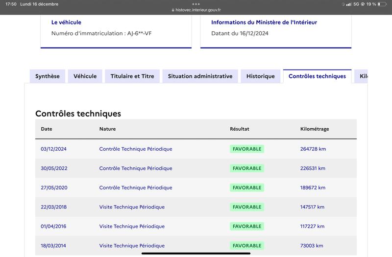Select the Contrôles techniques tab
The image size is (392, 257).
coord(317,76)
